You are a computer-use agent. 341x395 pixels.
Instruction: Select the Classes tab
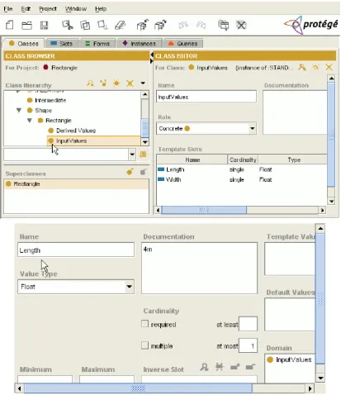pyautogui.click(x=24, y=44)
